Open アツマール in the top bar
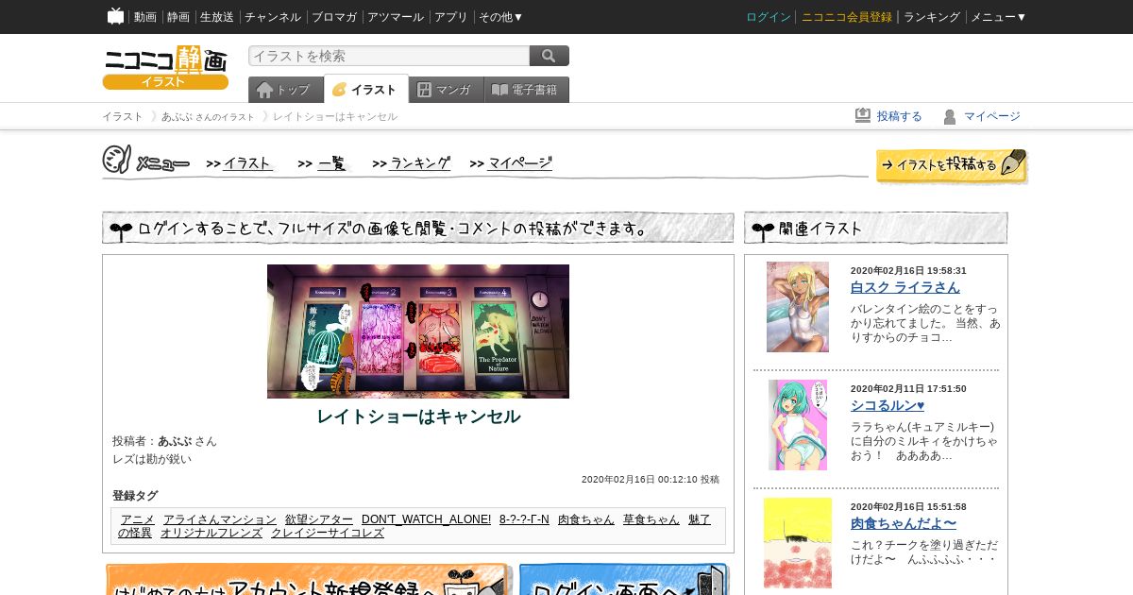The width and height of the screenshot is (1133, 595). [x=396, y=17]
